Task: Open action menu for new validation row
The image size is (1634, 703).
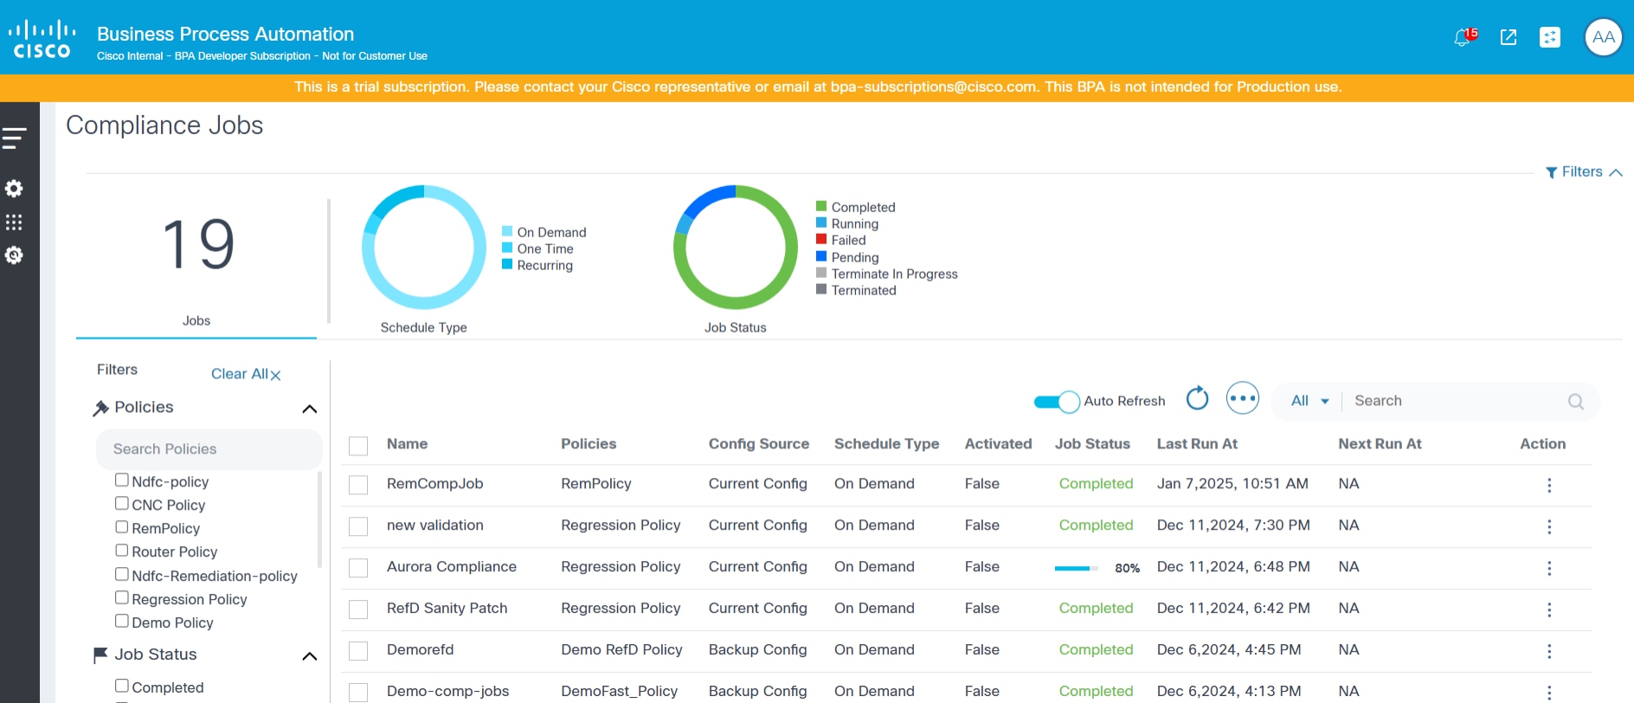Action: (1549, 527)
